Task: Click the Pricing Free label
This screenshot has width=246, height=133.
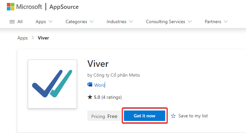Action: point(104,116)
